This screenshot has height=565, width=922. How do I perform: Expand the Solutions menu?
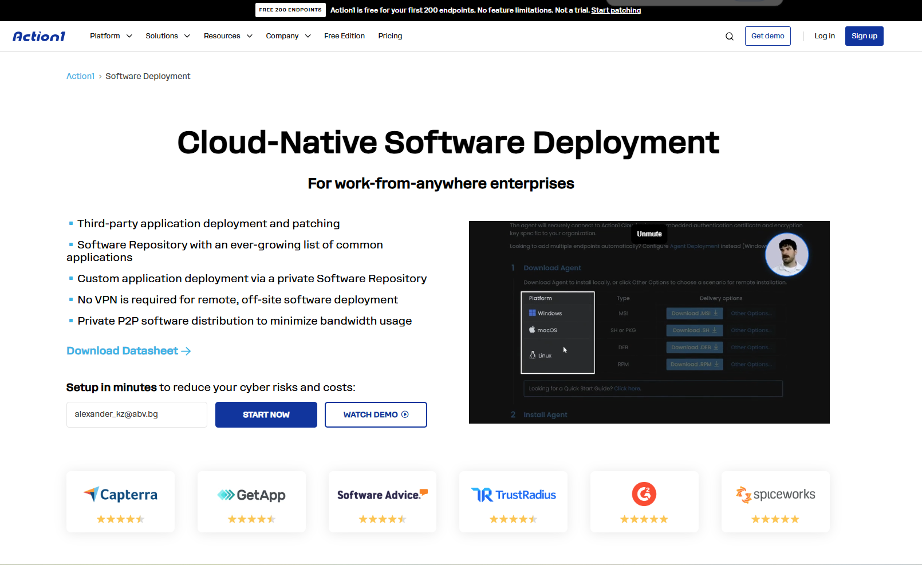(168, 36)
